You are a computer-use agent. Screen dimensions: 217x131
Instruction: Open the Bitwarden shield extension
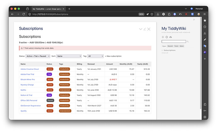[192, 14]
